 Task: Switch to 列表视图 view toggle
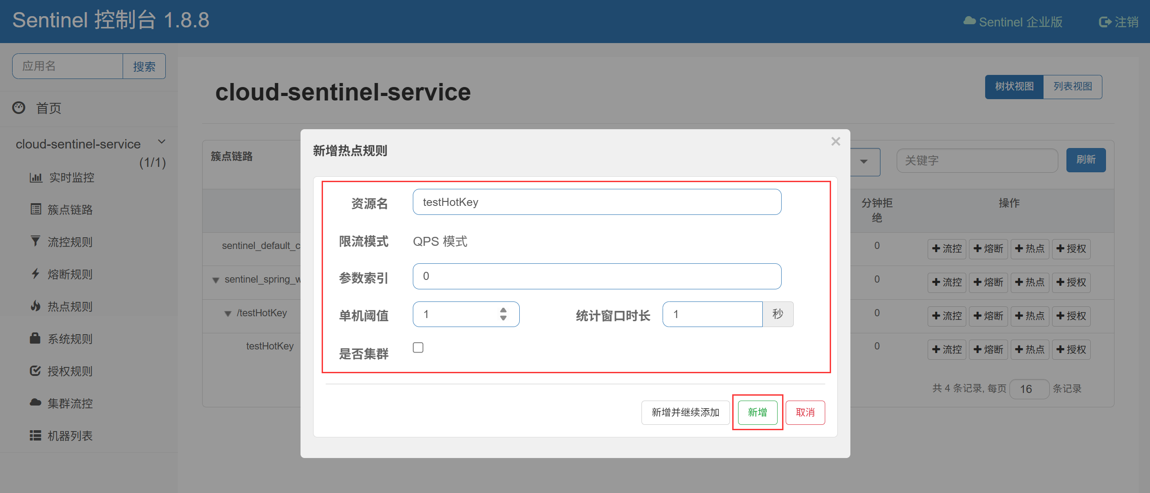click(1072, 87)
